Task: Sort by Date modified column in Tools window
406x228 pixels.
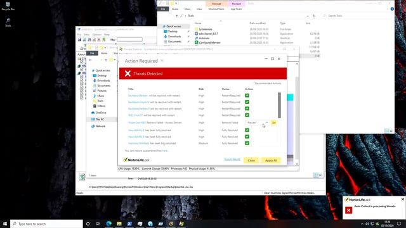Action: (x=258, y=23)
